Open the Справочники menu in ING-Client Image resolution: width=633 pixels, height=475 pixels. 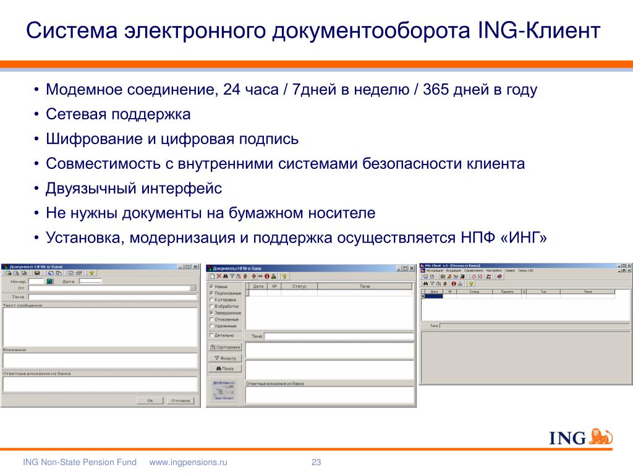pos(474,271)
